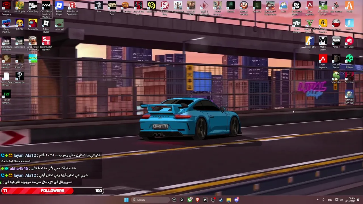This screenshot has height=204, width=363.
Task: Open the 1:50 AM clock calendar
Action: coord(351,200)
